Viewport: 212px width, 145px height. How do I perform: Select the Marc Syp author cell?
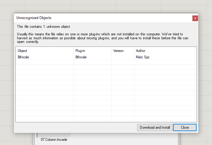[x=143, y=57]
